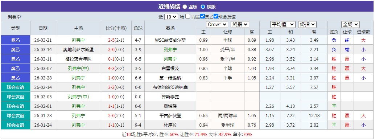Open away team 布德约维茨迪纳摩
The image size is (375, 139).
170,87
